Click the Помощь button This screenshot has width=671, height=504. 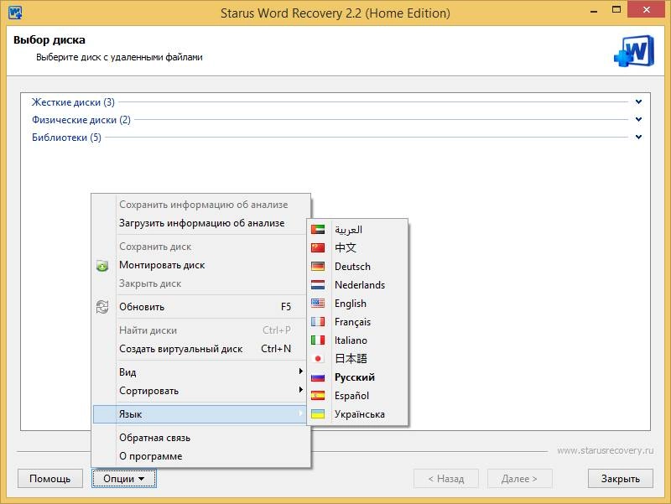[x=50, y=478]
